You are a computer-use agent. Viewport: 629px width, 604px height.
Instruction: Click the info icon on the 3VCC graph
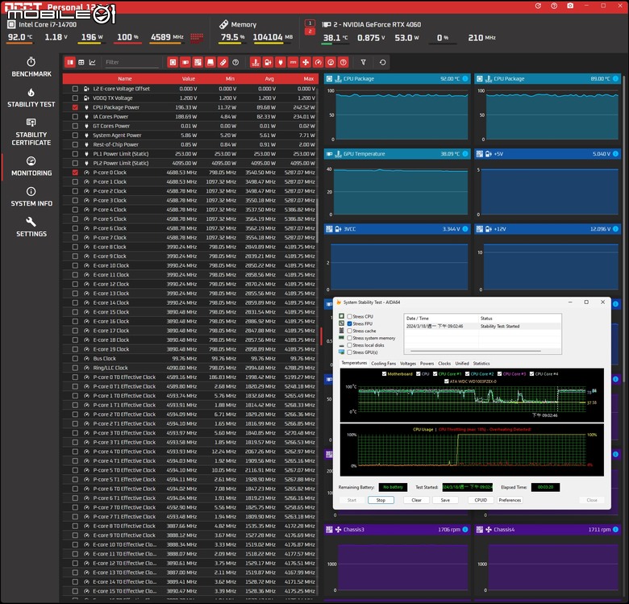coord(465,229)
